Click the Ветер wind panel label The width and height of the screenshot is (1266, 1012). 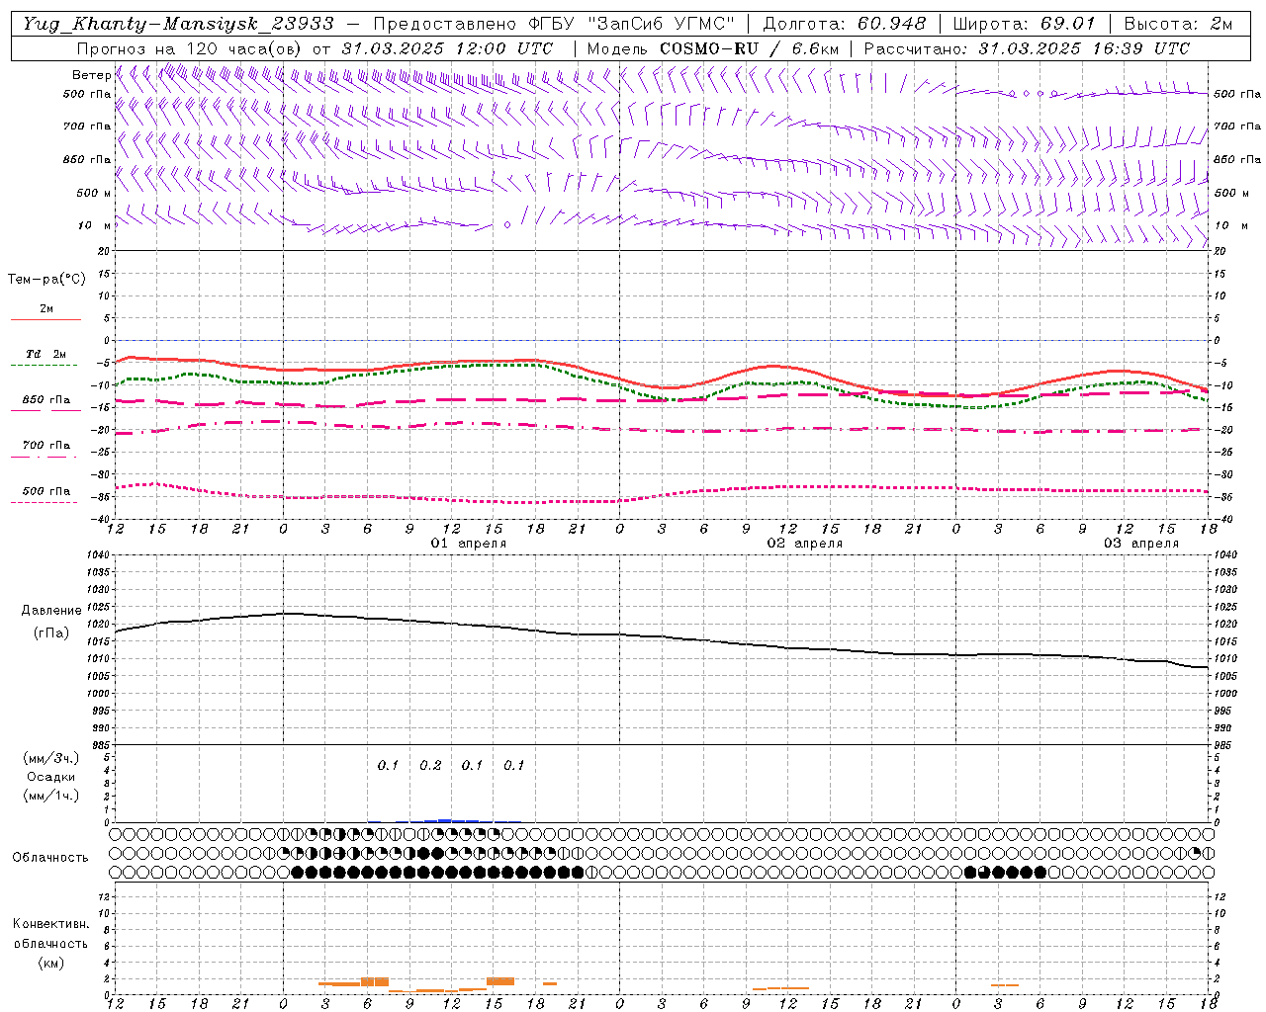pos(91,75)
